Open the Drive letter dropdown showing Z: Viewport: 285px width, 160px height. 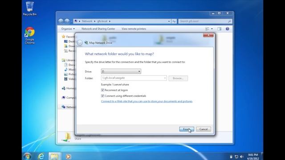[121, 71]
